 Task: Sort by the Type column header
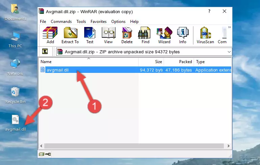[213, 61]
